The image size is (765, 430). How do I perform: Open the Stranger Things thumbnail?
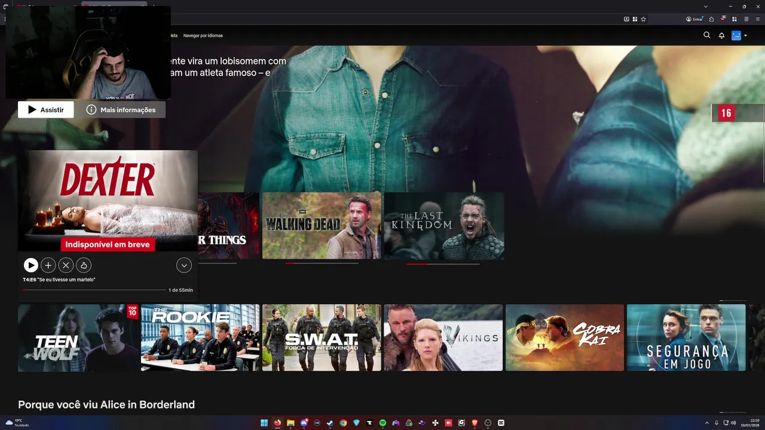coord(229,226)
